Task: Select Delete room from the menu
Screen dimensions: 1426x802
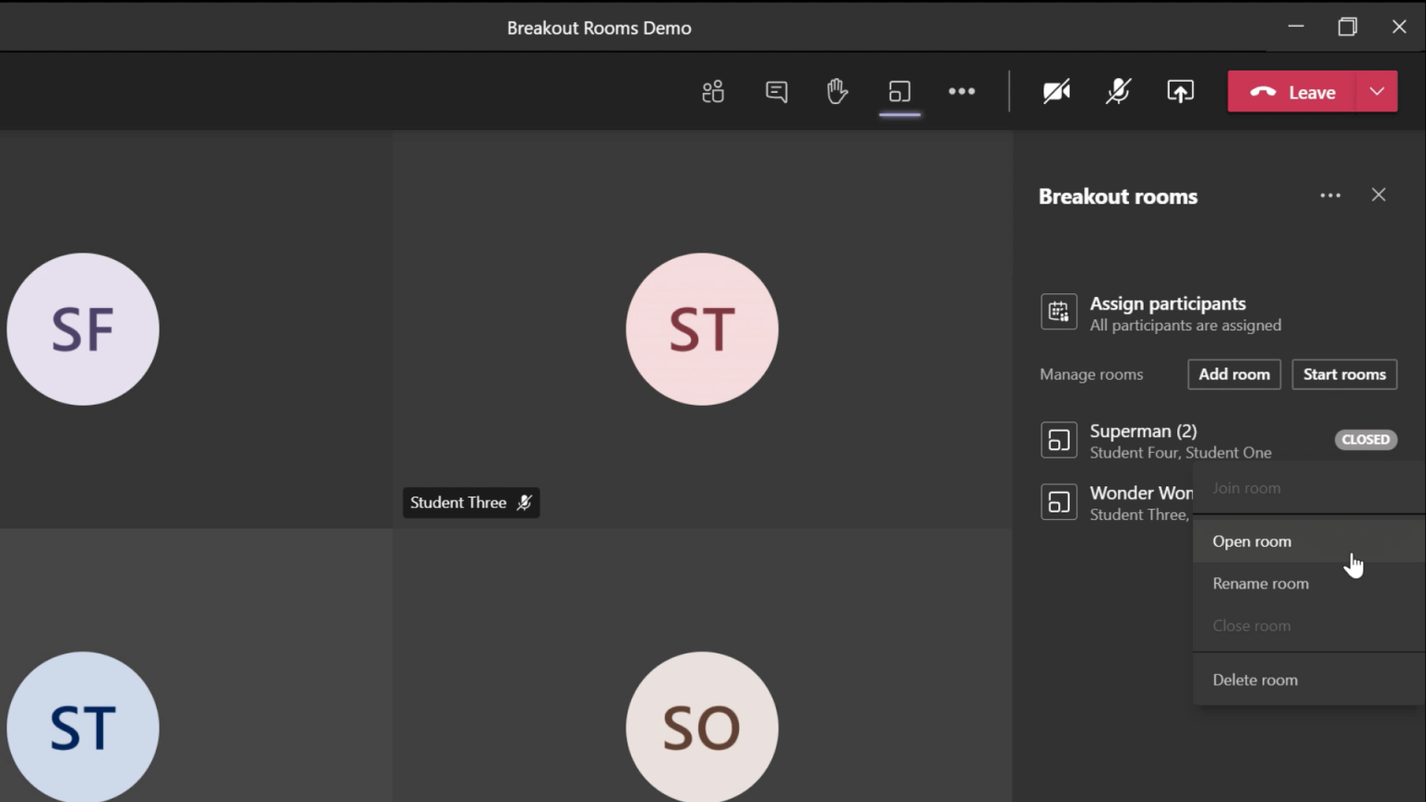Action: click(x=1255, y=679)
